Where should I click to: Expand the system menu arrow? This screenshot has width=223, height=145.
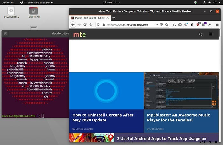[219, 3]
